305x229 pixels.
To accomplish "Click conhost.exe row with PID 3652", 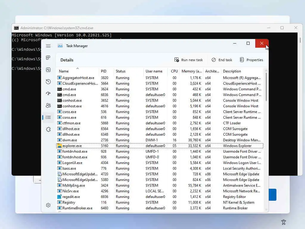I will pos(160,100).
